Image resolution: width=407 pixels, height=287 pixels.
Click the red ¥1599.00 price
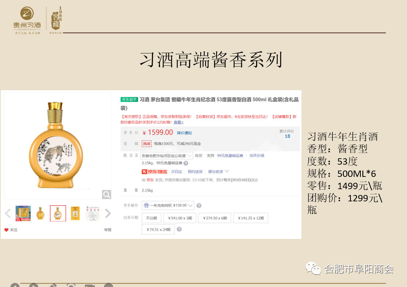coord(158,133)
